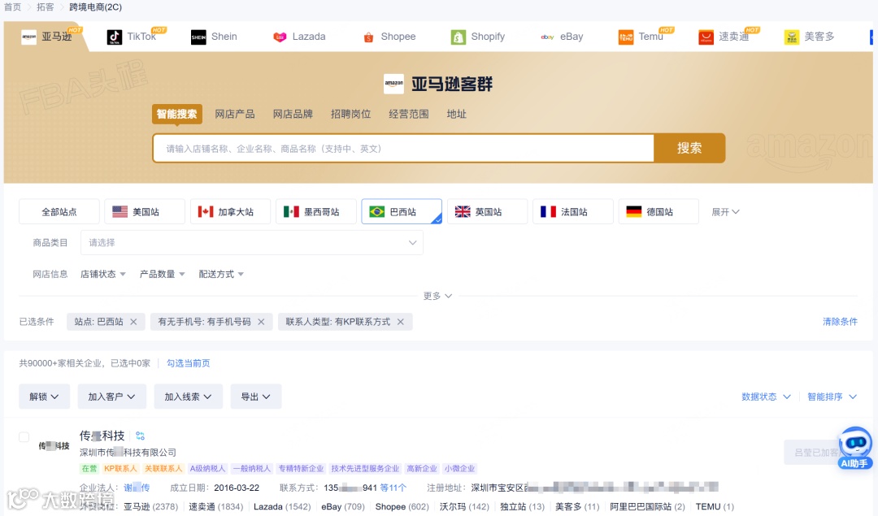Select the 招聘岗位 search mode
The height and width of the screenshot is (516, 878).
350,114
